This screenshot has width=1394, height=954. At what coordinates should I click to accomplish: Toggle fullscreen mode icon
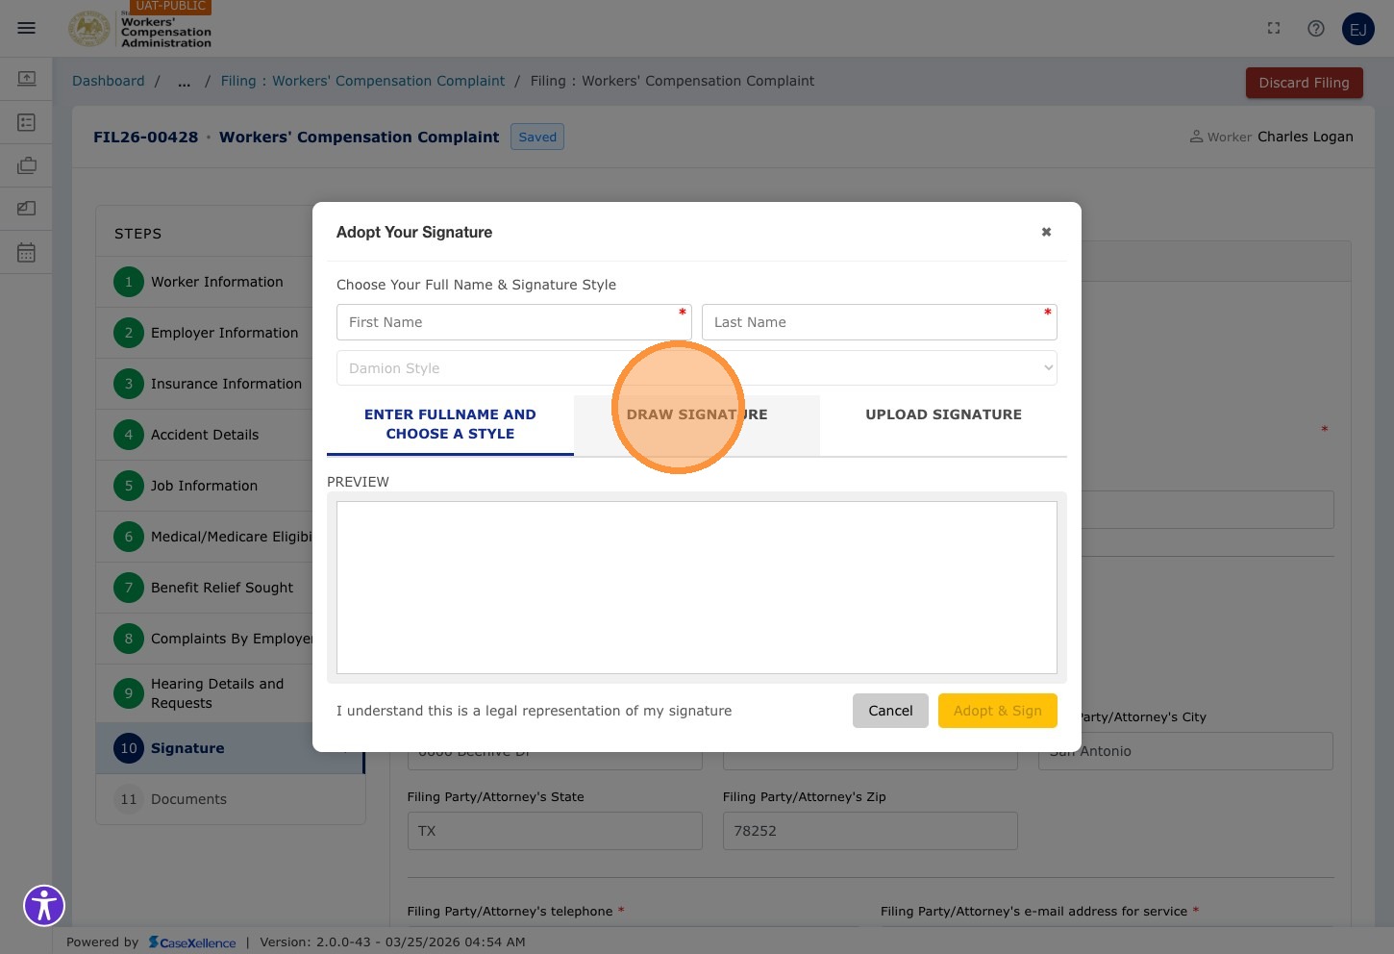pos(1274,28)
